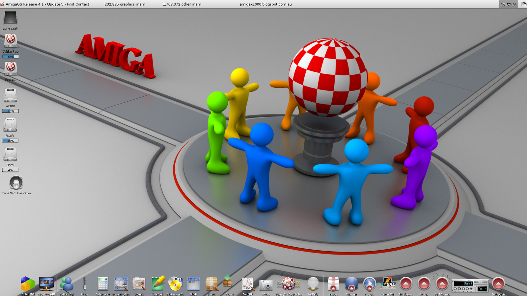
Task: Open the Shell dock icon
Action: click(193, 284)
